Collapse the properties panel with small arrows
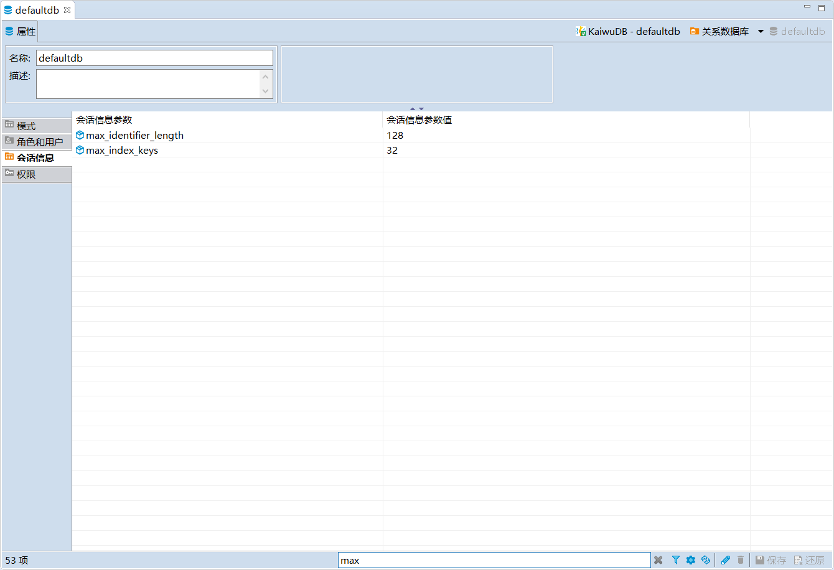 [x=416, y=109]
